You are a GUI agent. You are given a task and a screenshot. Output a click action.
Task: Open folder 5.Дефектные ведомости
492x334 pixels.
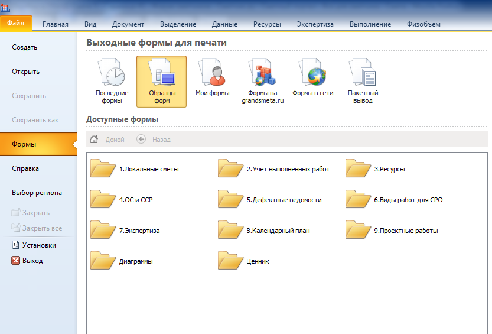pos(270,200)
